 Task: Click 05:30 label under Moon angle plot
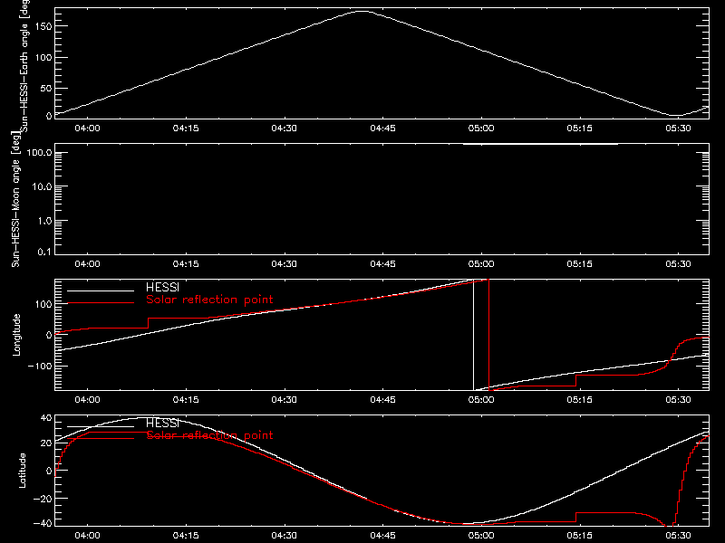click(678, 263)
